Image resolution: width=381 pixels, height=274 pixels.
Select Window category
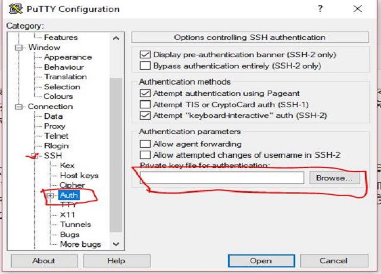44,48
